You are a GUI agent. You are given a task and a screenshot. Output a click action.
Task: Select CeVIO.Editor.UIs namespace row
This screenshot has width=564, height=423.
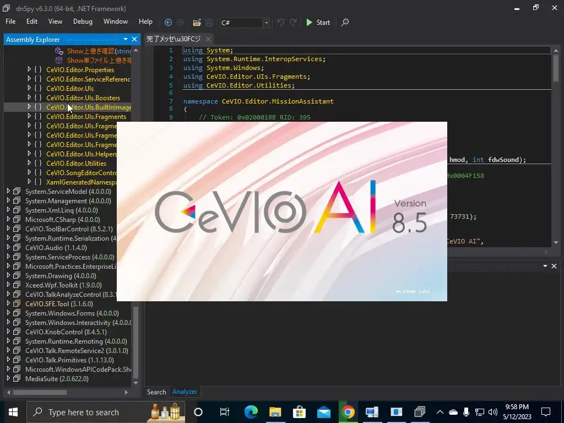coord(70,89)
